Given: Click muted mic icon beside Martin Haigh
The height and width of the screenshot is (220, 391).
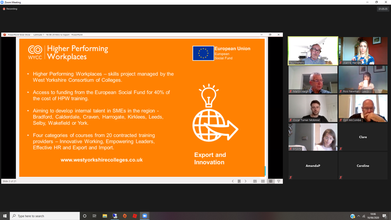Looking at the screenshot, I should point(291,91).
